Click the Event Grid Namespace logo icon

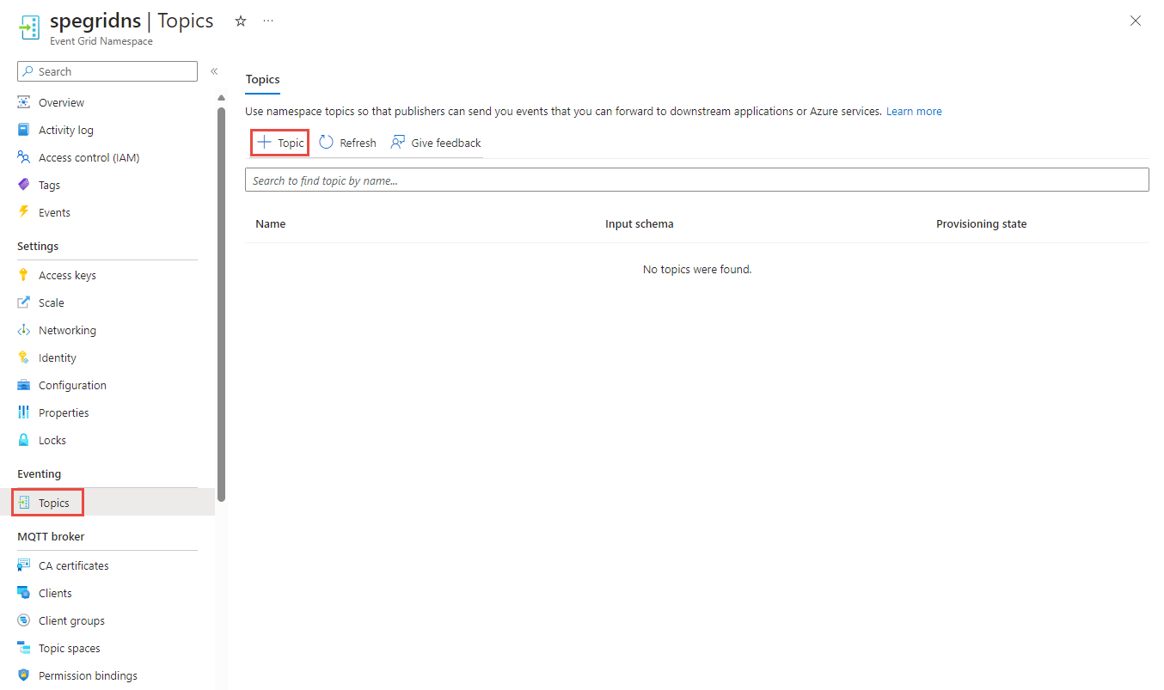click(x=29, y=27)
